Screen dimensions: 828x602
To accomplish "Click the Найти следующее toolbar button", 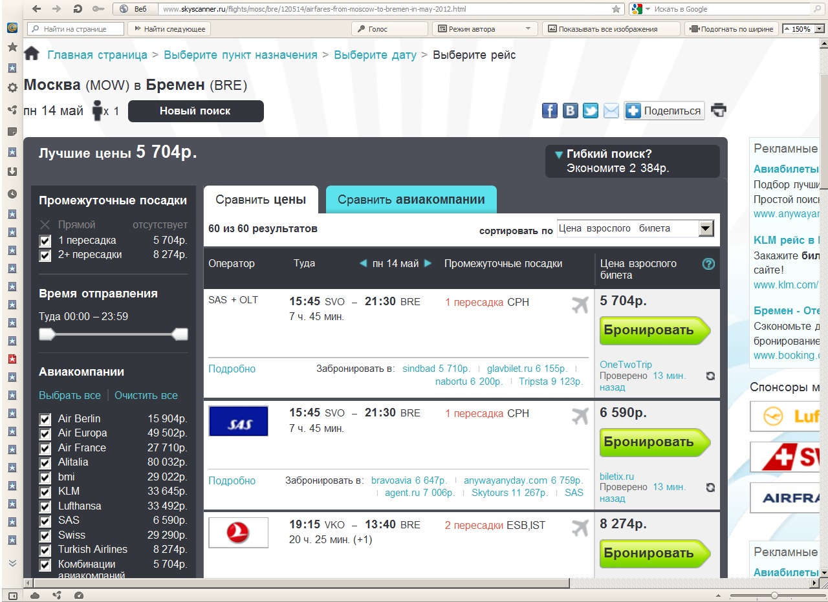I will [169, 29].
